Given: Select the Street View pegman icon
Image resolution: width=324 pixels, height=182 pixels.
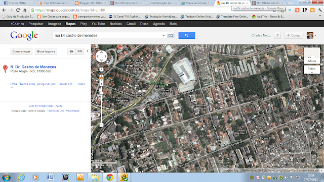Looking at the screenshot, I should coord(101,78).
